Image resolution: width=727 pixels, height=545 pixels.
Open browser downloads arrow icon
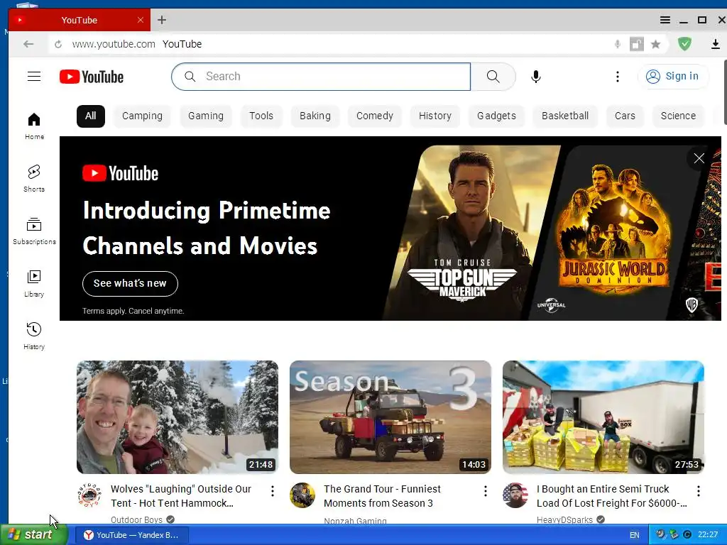715,44
